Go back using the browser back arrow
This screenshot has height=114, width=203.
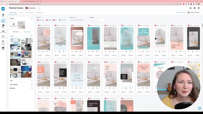click(x=2, y=4)
